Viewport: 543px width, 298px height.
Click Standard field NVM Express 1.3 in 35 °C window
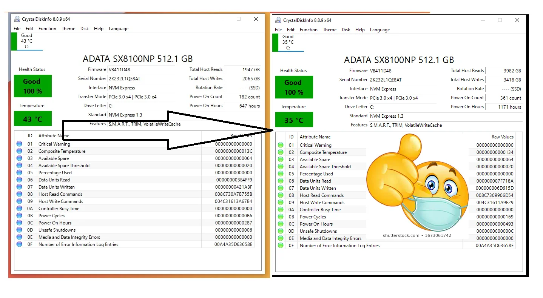tap(446, 116)
